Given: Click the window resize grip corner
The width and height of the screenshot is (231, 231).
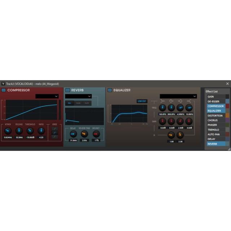Looking at the screenshot, I should [x=229, y=149].
